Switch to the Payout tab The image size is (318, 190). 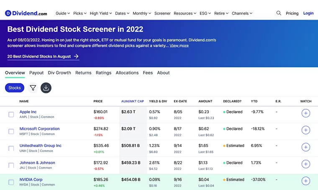[x=36, y=73]
